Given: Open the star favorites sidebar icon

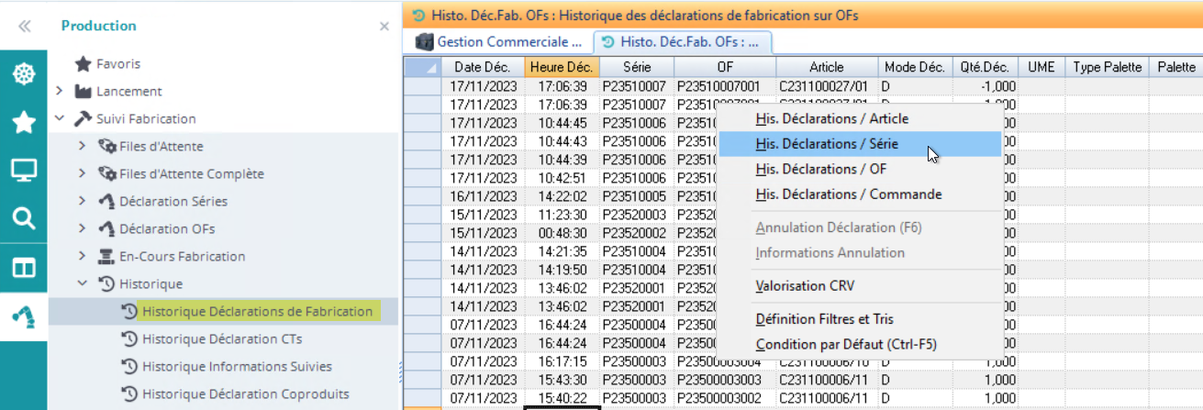Looking at the screenshot, I should click(24, 122).
